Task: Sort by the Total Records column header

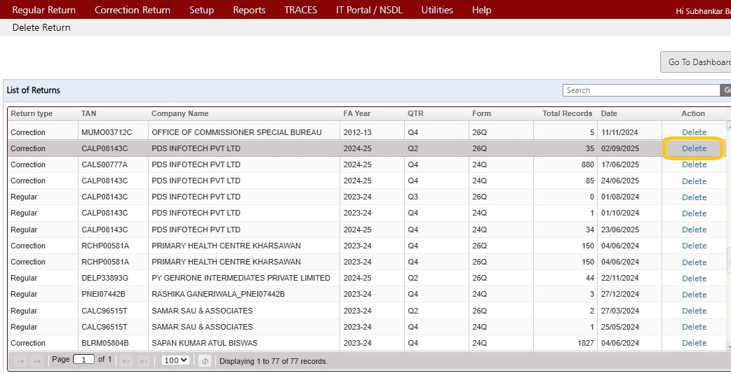Action: click(x=567, y=113)
